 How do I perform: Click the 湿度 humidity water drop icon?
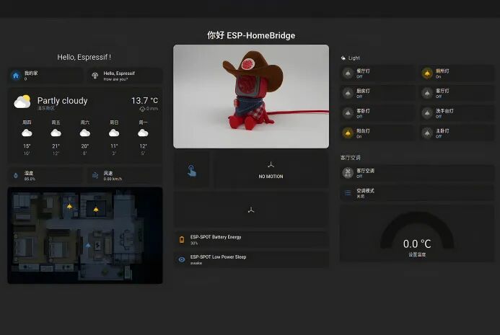(16, 175)
